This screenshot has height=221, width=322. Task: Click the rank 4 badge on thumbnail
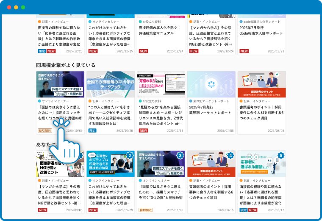(x=230, y=156)
